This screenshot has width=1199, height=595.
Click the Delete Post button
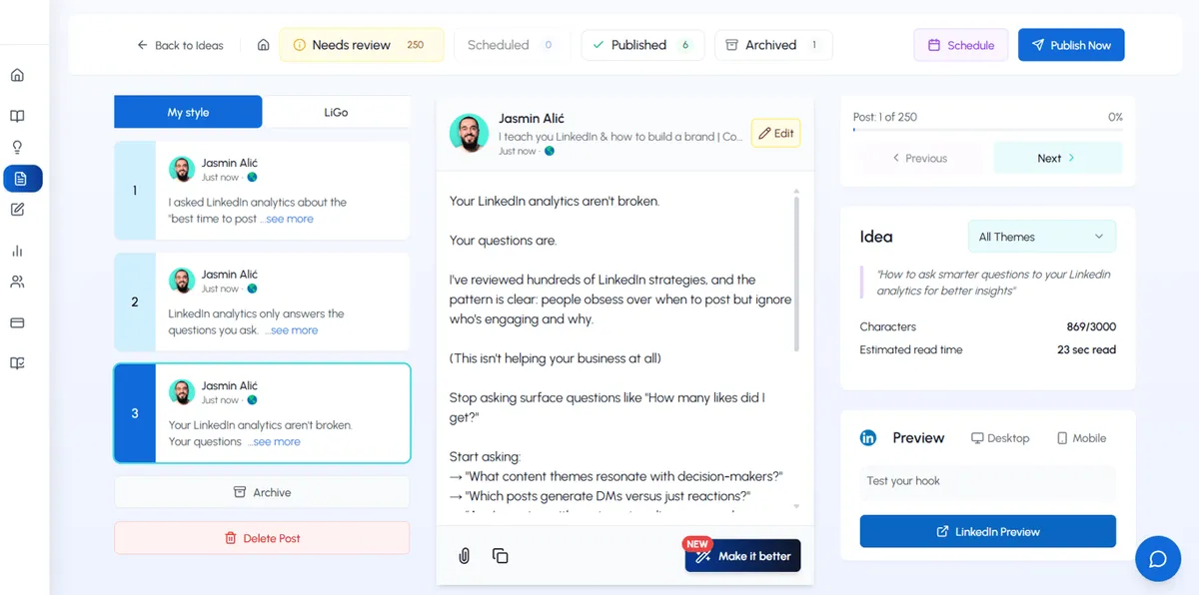click(262, 537)
